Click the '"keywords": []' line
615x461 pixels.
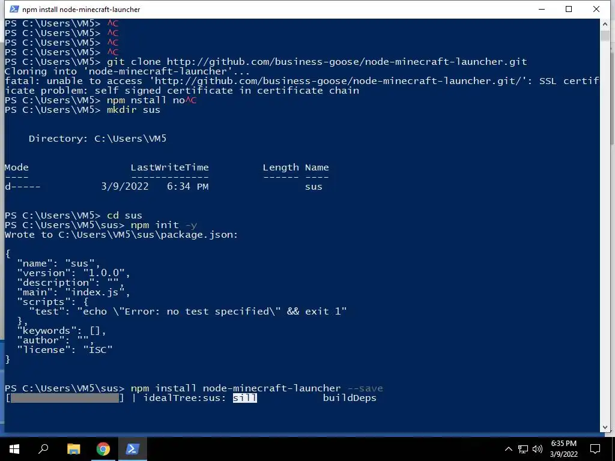coord(62,331)
